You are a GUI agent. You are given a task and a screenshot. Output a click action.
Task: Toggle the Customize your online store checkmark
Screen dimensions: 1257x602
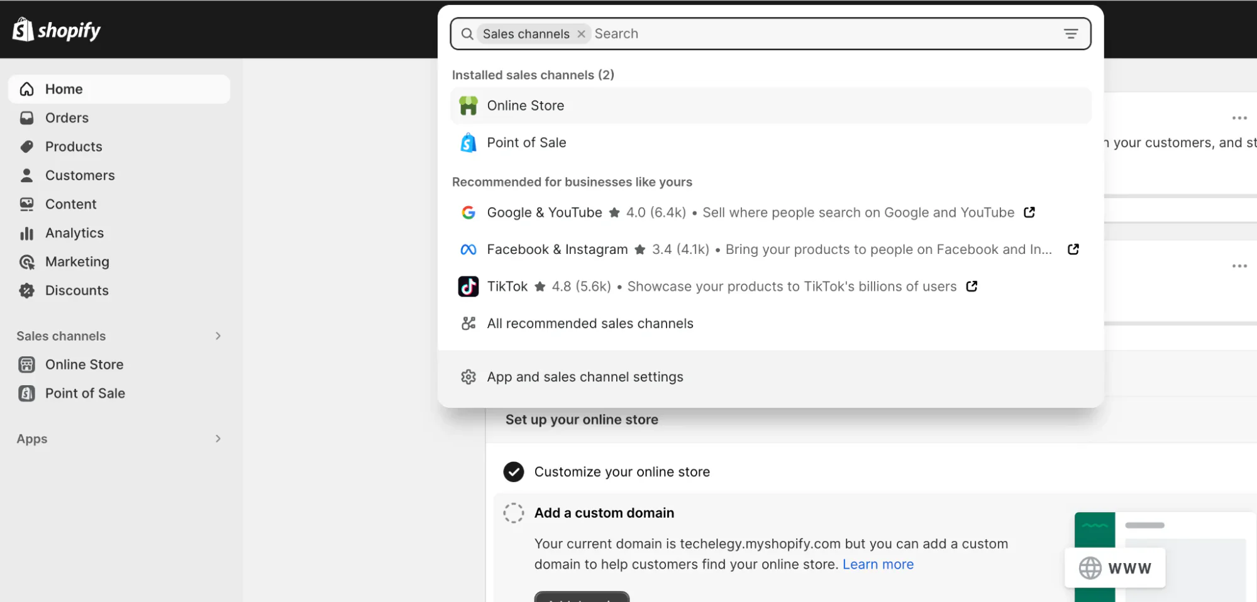[x=513, y=471]
